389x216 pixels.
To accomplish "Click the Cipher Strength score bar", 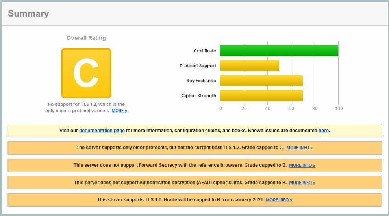I will (261, 96).
